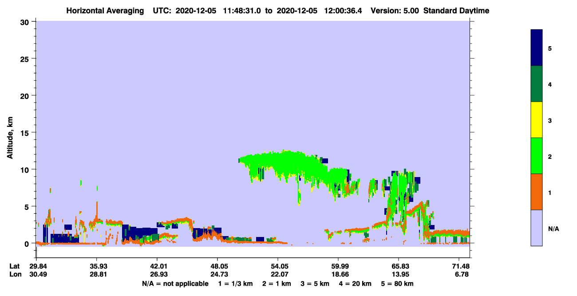This screenshot has width=577, height=296.
Task: Click the start time '11:48:31.0' in the title
Action: 242,11
